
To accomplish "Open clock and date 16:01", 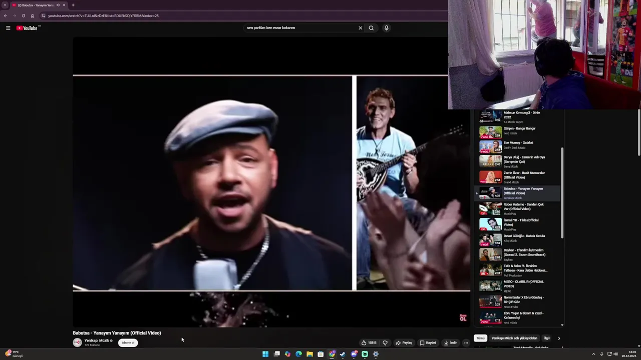I will [629, 354].
